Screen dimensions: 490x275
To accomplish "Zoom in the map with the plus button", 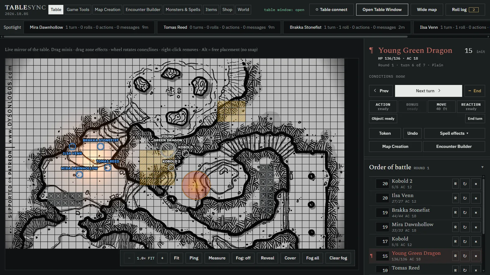I will click(x=162, y=258).
